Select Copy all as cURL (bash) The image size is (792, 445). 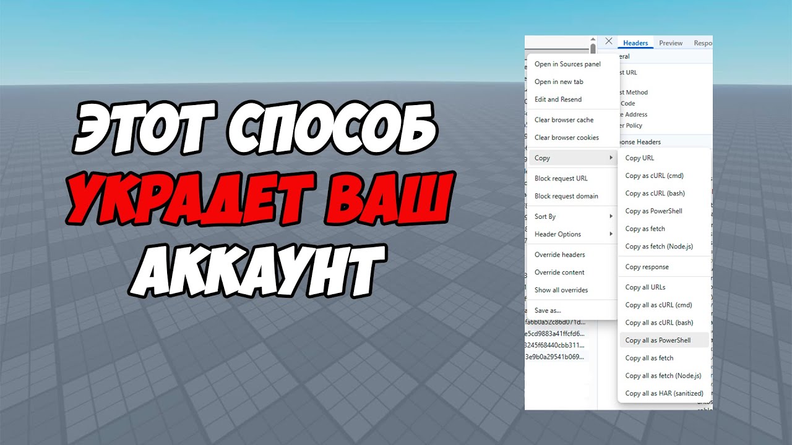pyautogui.click(x=659, y=323)
